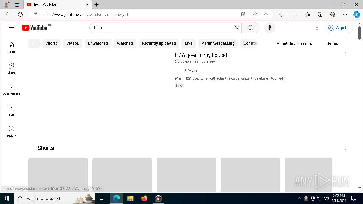This screenshot has width=363, height=204.
Task: Open File Explorer from the taskbar
Action: click(x=130, y=198)
